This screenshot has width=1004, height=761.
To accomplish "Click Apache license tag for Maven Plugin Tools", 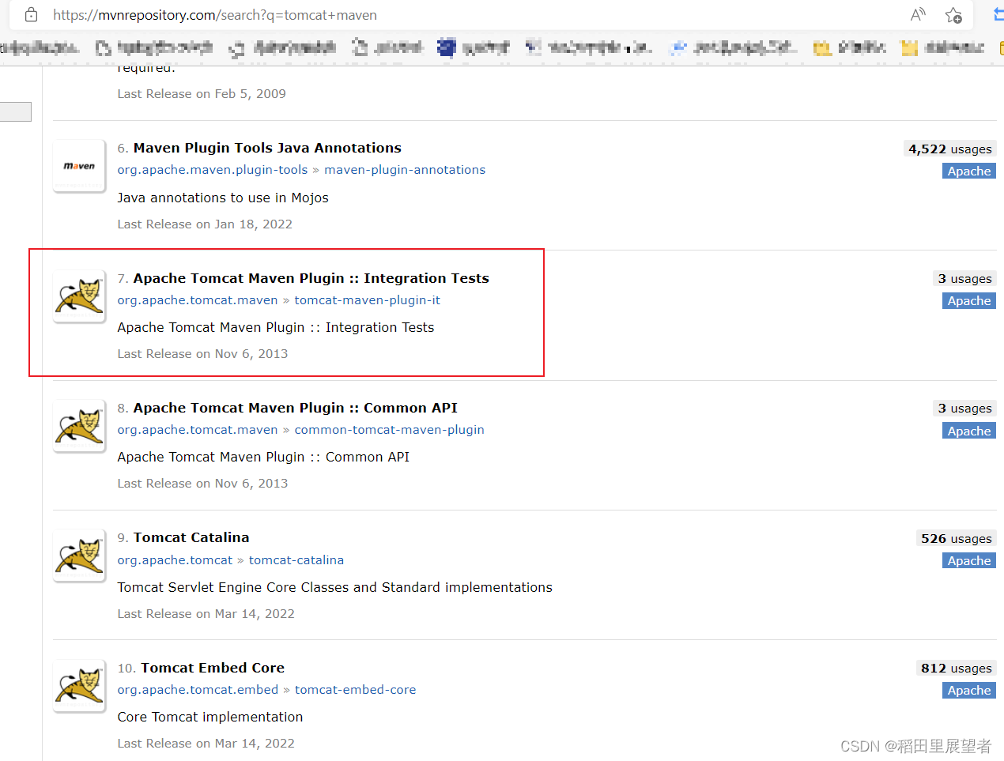I will [x=969, y=171].
